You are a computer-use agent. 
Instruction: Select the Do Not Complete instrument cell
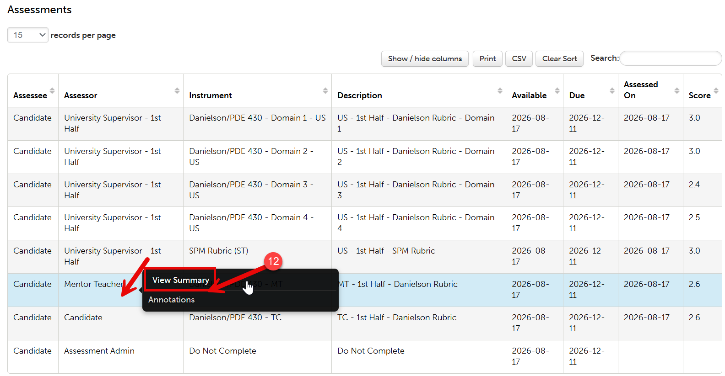[257, 356]
